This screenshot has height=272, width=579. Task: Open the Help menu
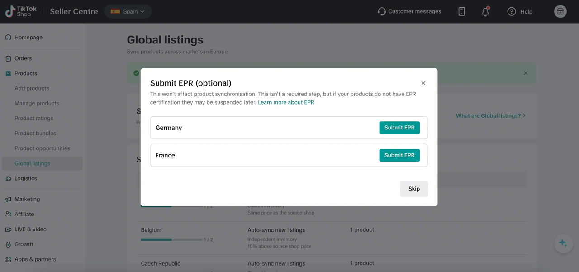tap(520, 12)
